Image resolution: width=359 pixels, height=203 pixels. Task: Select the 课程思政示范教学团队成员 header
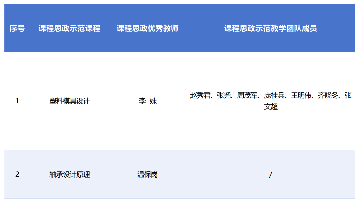point(271,28)
